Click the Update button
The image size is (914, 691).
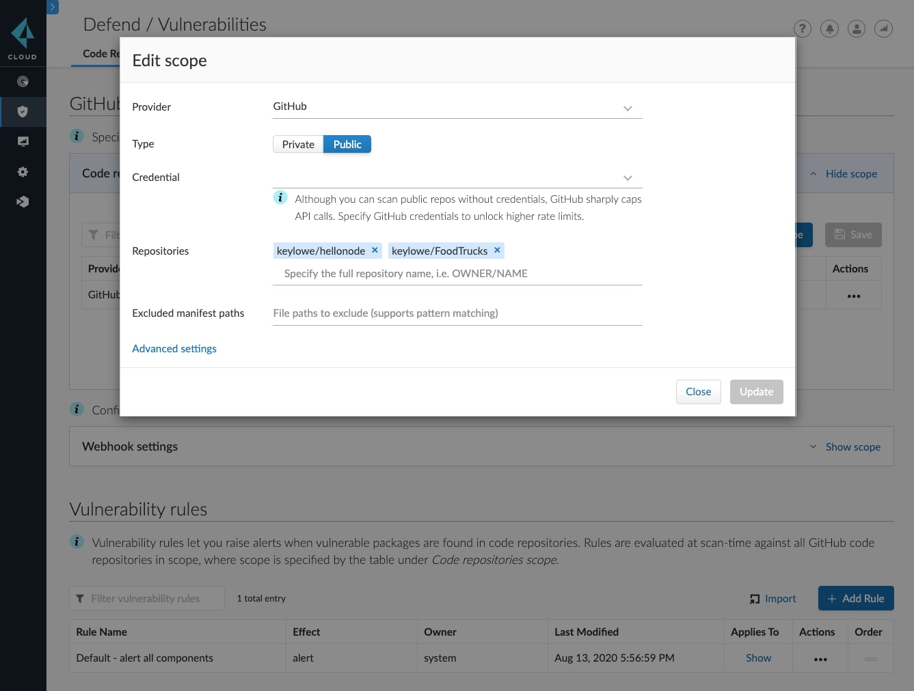(x=756, y=392)
